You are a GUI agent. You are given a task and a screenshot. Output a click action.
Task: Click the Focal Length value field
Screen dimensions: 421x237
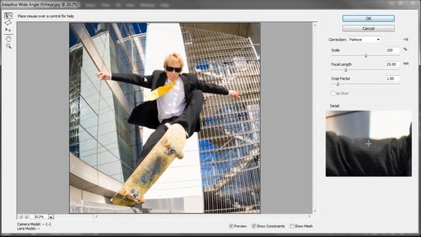click(393, 65)
